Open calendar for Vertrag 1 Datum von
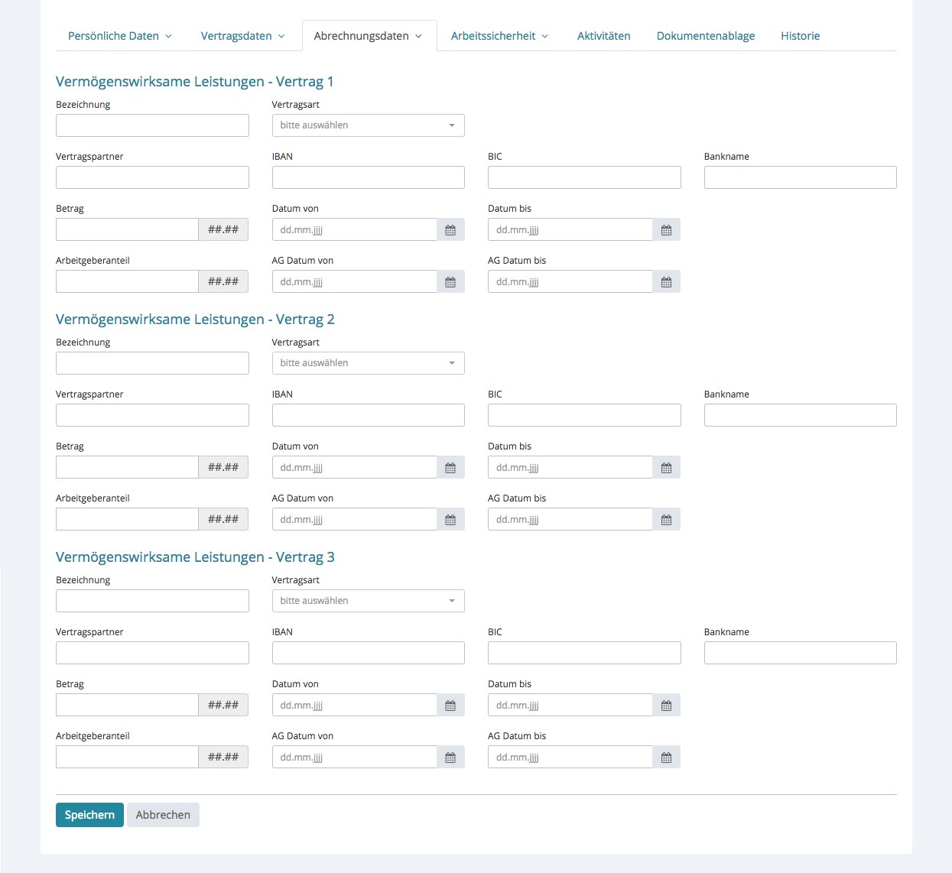This screenshot has height=873, width=952. pos(450,230)
